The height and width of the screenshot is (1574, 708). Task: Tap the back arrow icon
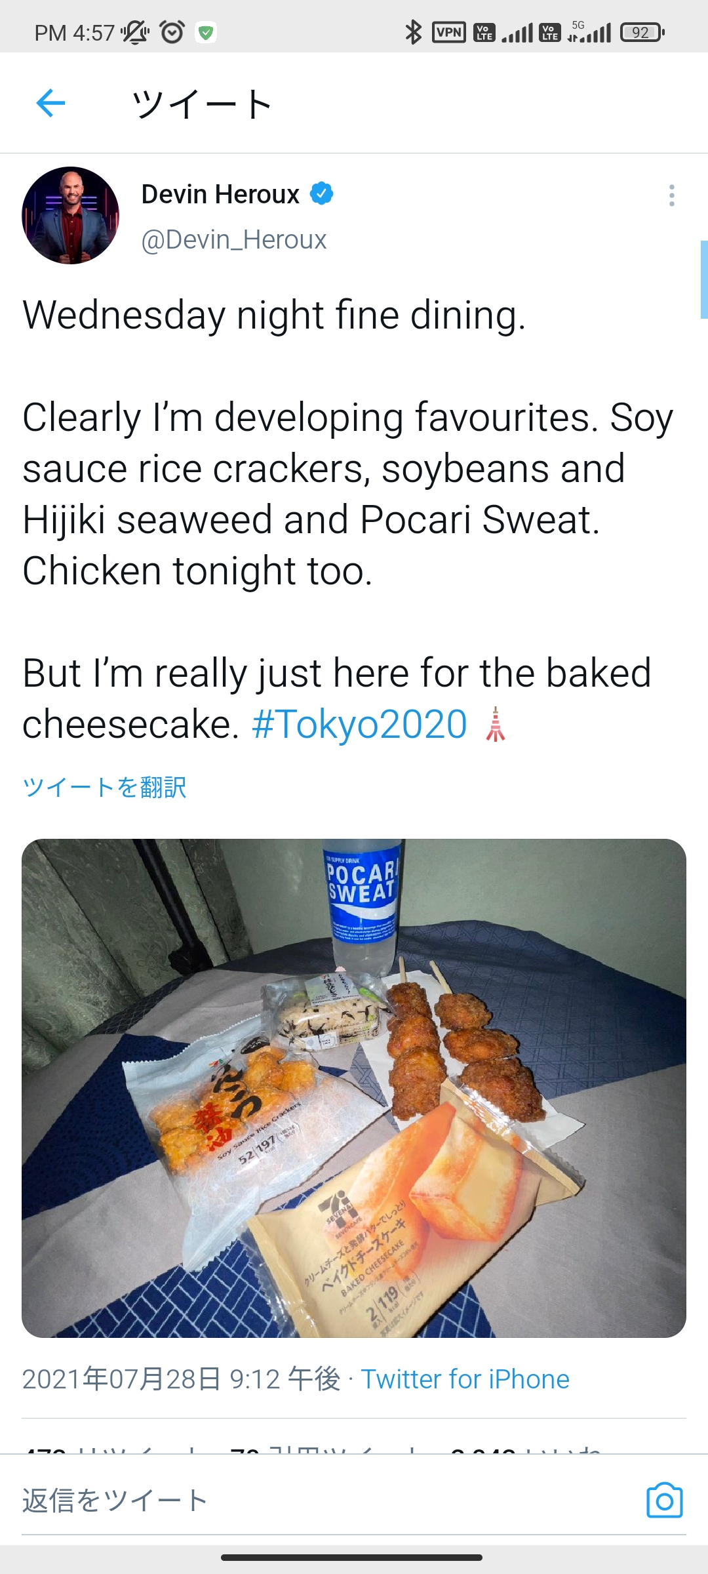pyautogui.click(x=50, y=103)
